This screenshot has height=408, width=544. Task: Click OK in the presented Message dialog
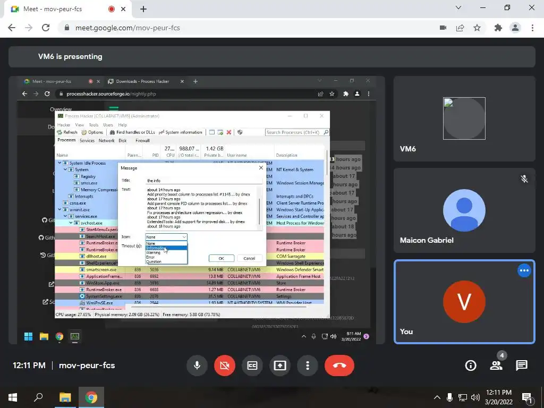(222, 259)
